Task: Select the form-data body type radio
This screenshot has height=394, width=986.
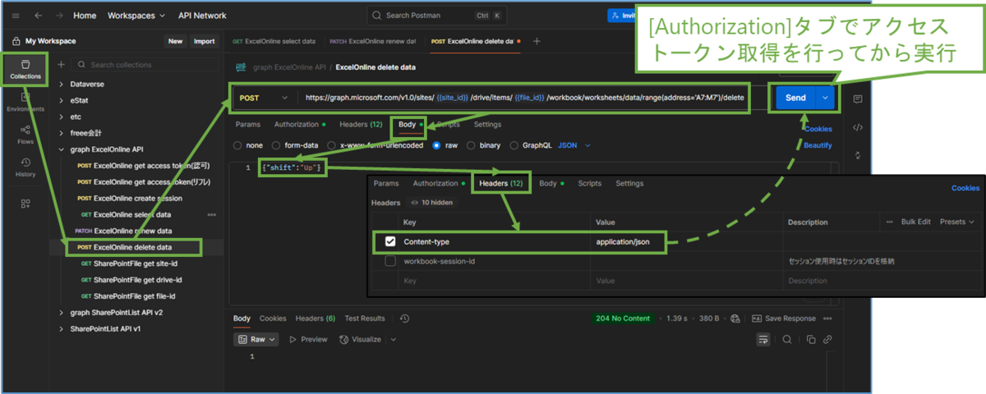Action: [x=277, y=145]
